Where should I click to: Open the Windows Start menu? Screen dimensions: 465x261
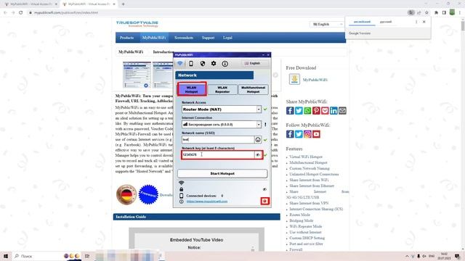(x=6, y=256)
